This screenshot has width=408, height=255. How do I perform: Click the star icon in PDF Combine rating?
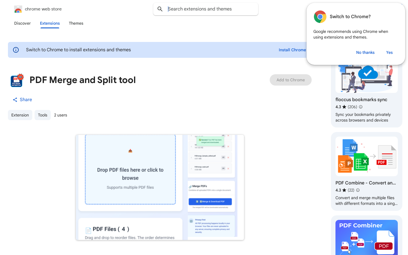[344, 190]
